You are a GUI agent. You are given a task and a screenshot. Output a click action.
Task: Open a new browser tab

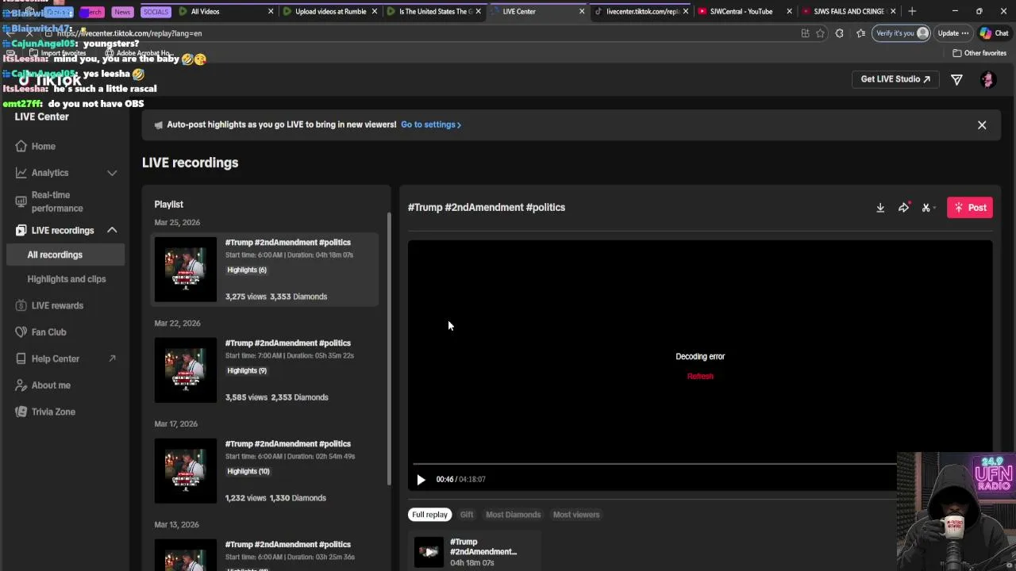(x=912, y=11)
